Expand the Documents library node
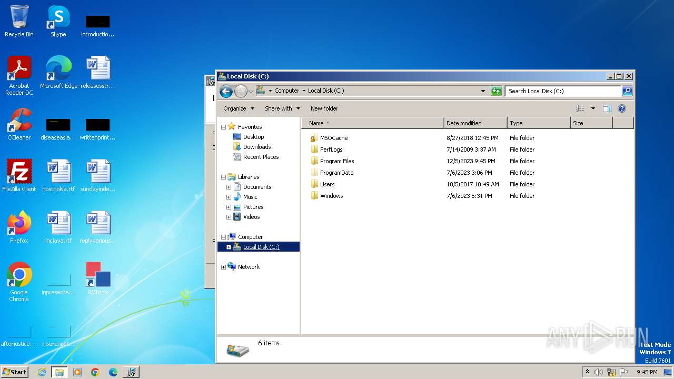 229,187
